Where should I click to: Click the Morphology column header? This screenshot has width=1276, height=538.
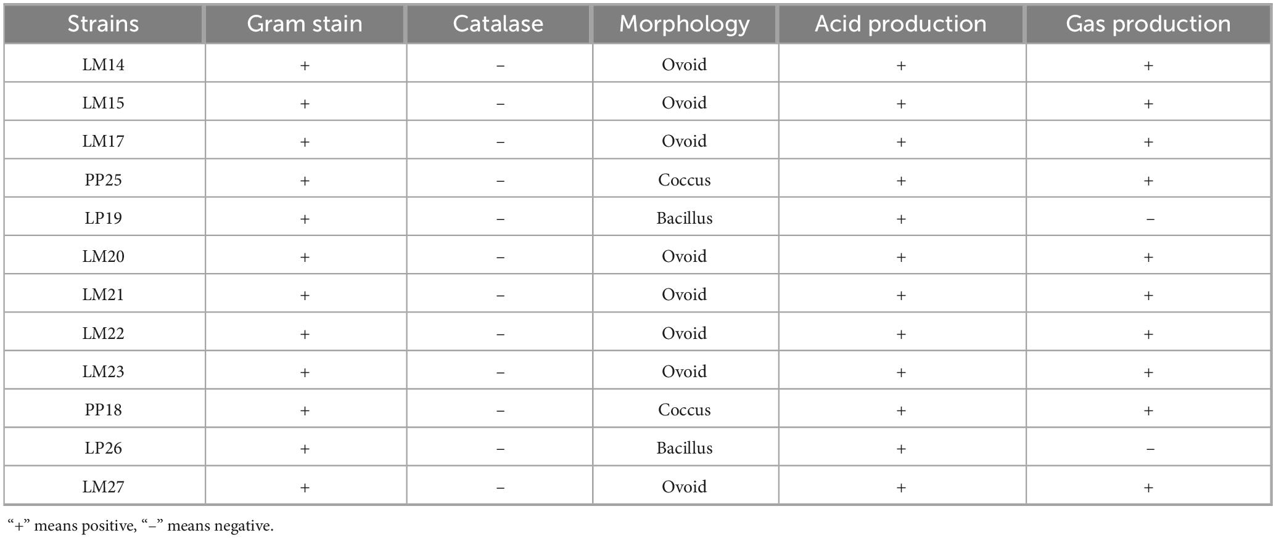[684, 24]
